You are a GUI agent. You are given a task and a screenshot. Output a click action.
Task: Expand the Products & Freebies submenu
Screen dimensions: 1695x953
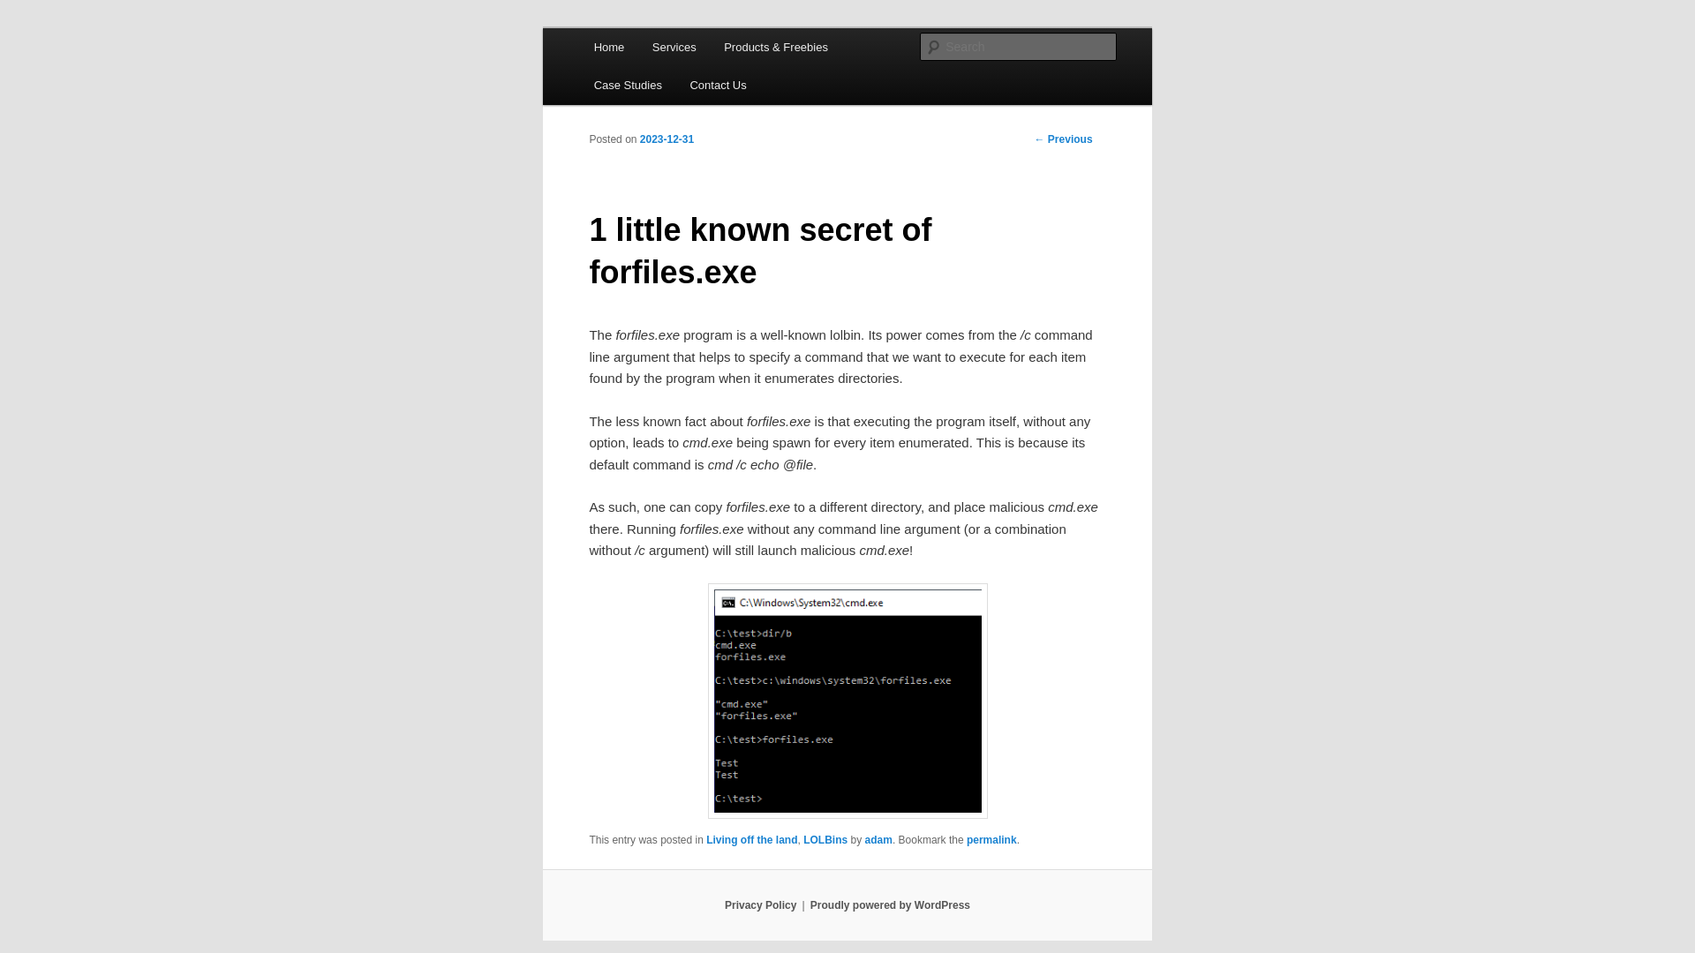click(775, 47)
